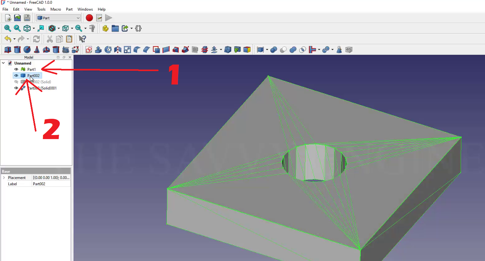This screenshot has height=261, width=485.
Task: Create a cube primitive from the toolbar
Action: tap(8, 50)
